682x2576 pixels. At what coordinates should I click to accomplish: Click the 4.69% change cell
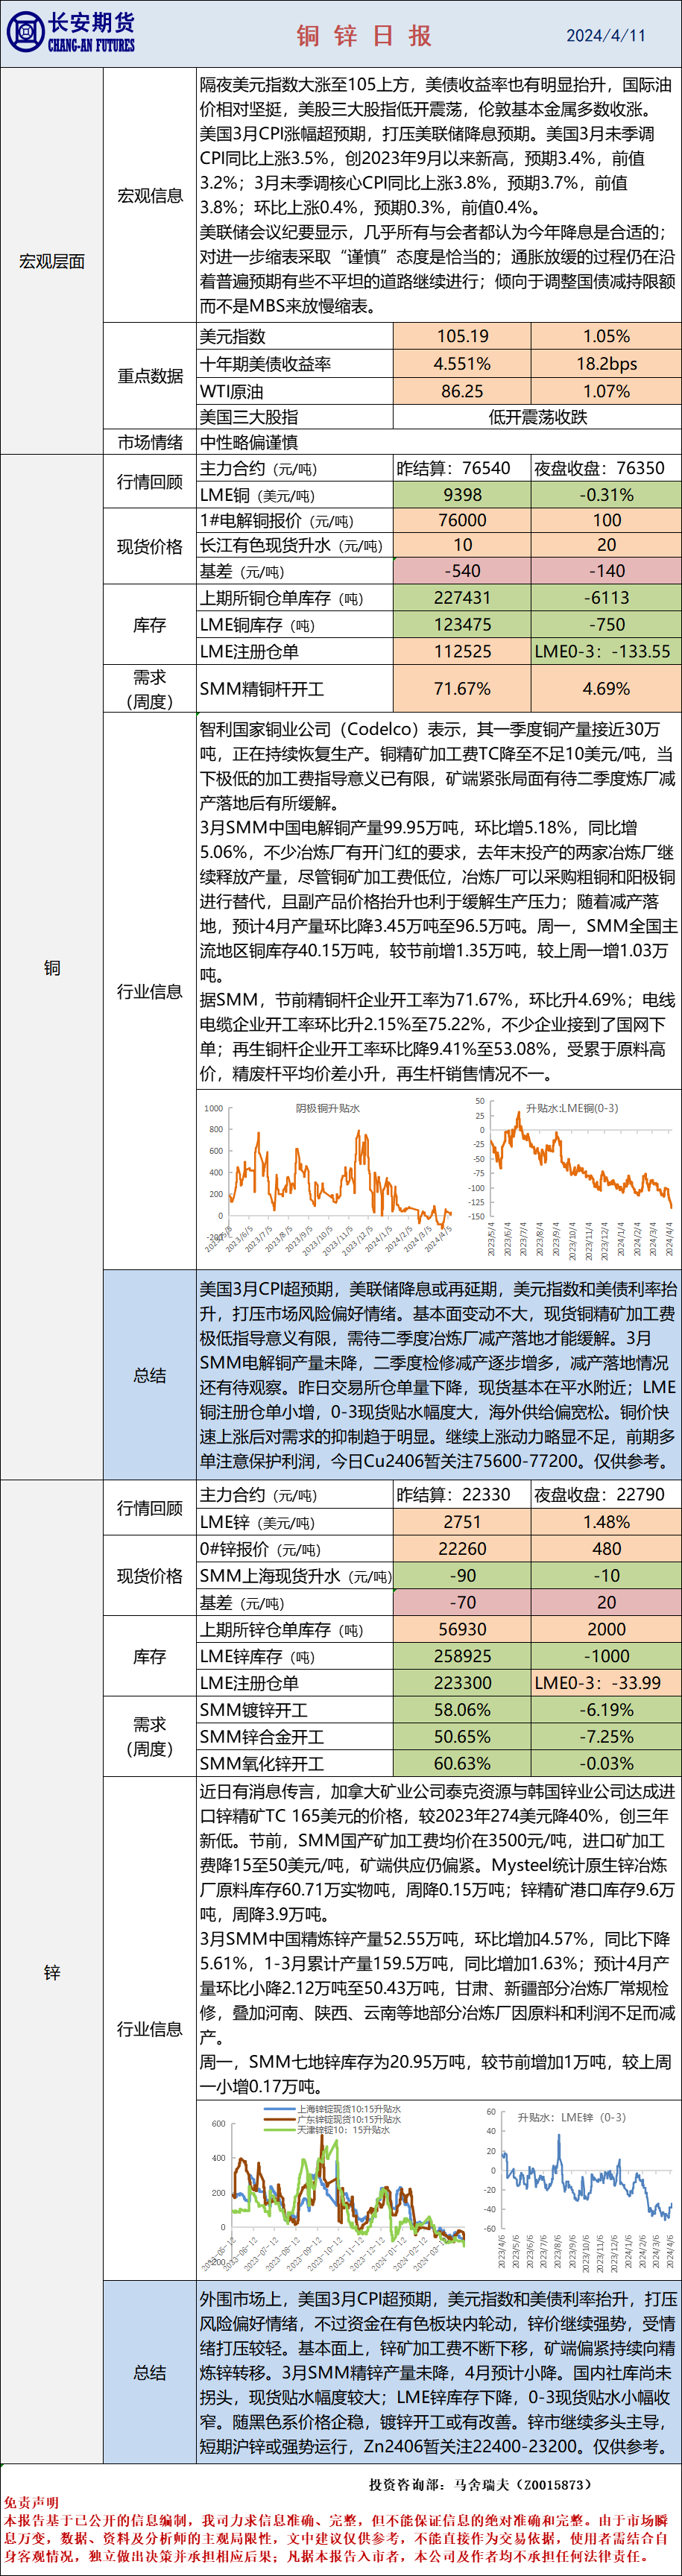pyautogui.click(x=606, y=689)
